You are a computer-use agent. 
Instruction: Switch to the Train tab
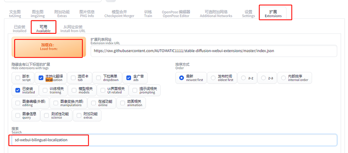tap(148, 14)
